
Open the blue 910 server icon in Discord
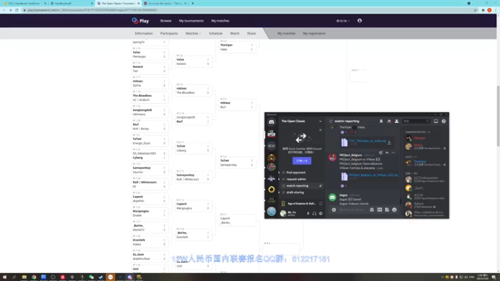pyautogui.click(x=271, y=211)
